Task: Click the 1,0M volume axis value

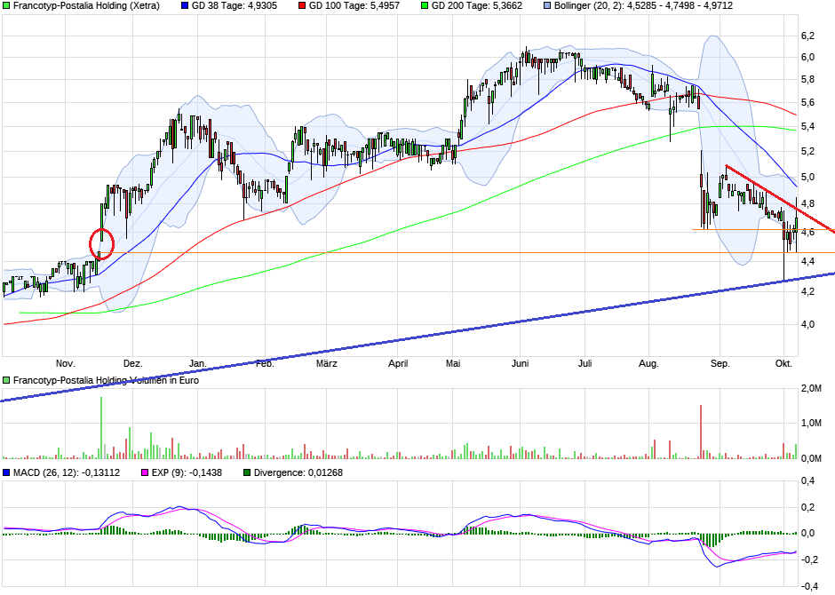Action: [811, 423]
